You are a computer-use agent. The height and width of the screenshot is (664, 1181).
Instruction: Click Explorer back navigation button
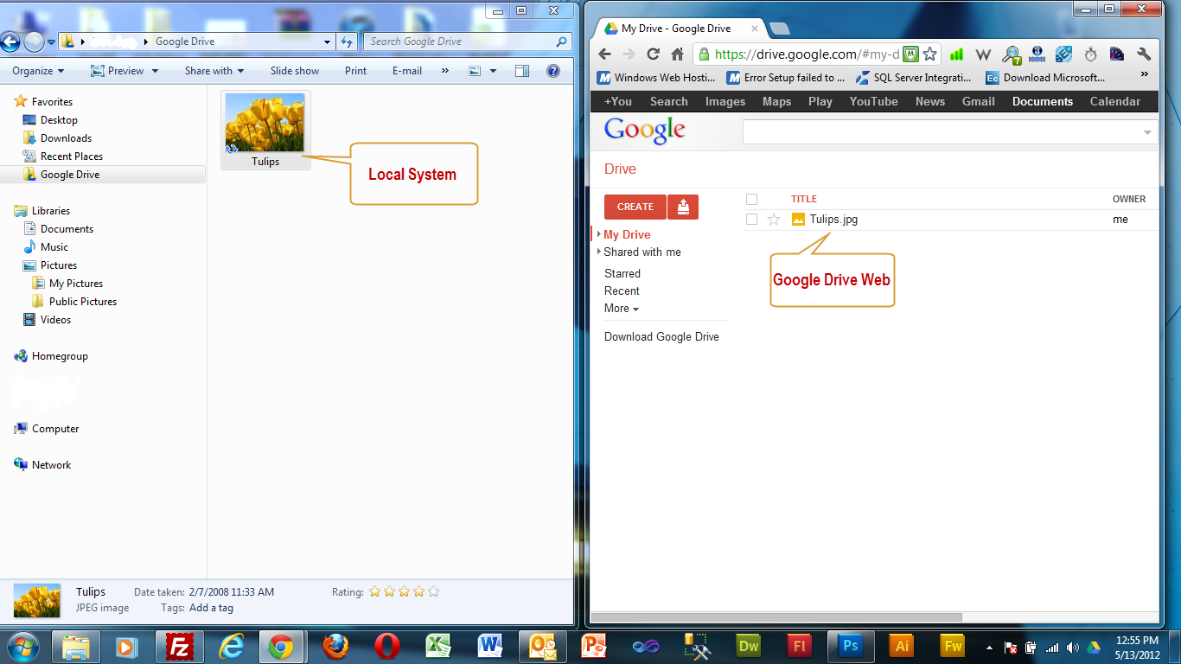pos(10,41)
